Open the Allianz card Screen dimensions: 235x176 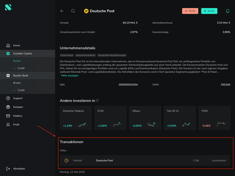click(x=145, y=118)
